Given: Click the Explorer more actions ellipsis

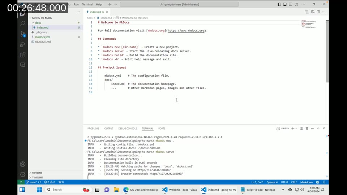Looking at the screenshot, I should pos(78,12).
